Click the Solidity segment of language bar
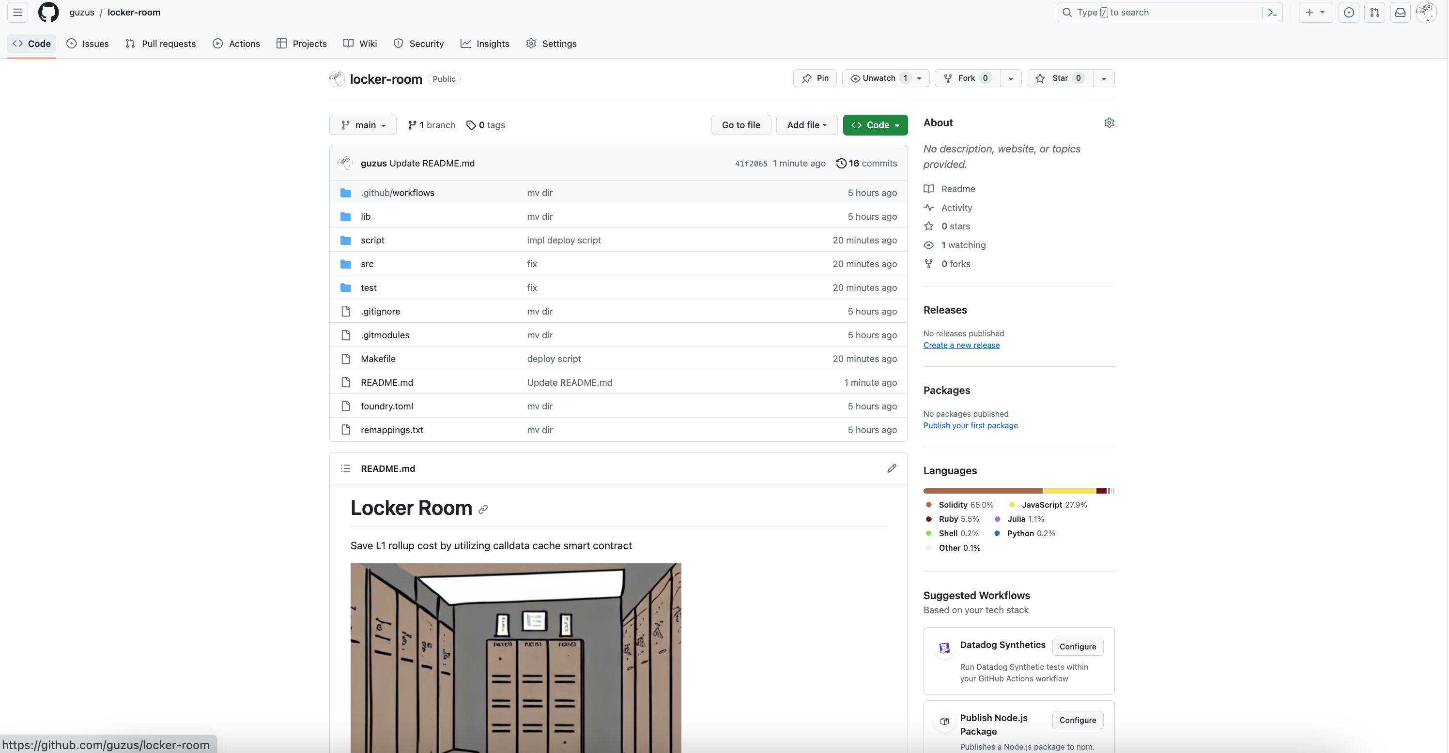Viewport: 1449px width, 753px height. (983, 491)
